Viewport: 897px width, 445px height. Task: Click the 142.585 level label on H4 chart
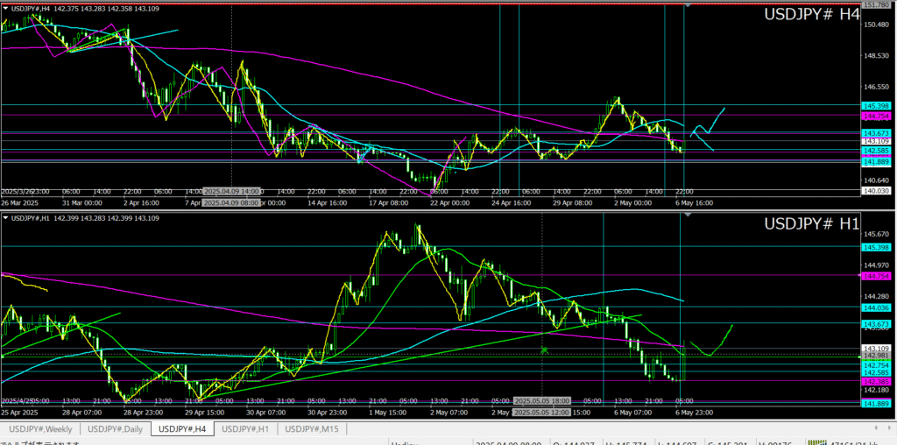click(876, 151)
